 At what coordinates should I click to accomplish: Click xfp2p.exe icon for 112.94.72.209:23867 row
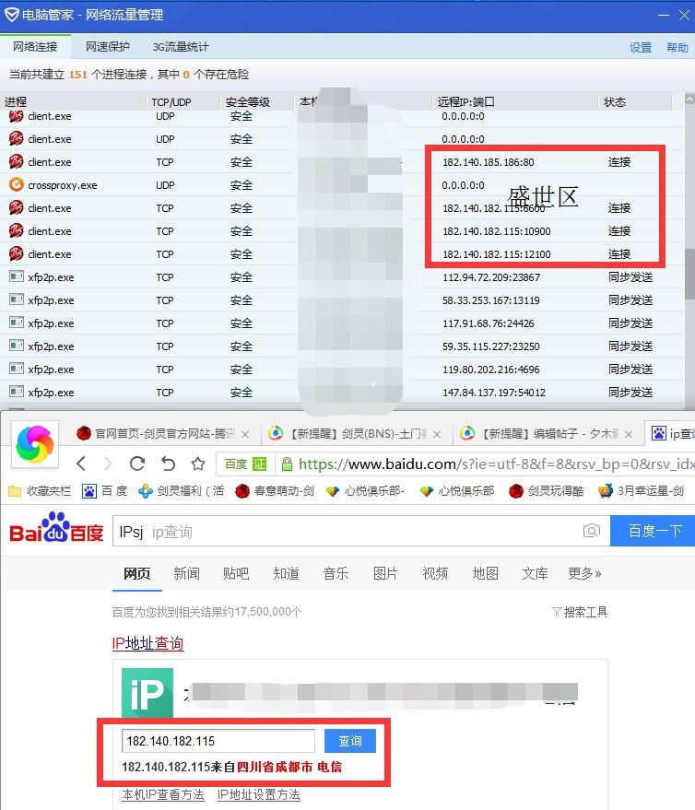(x=17, y=276)
